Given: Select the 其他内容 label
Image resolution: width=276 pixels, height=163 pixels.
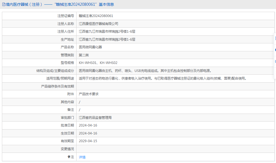Looking at the screenshot, I should click(x=67, y=102).
